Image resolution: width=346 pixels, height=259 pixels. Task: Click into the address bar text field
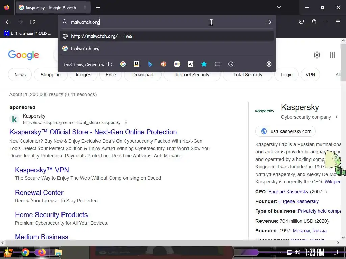coord(163,22)
